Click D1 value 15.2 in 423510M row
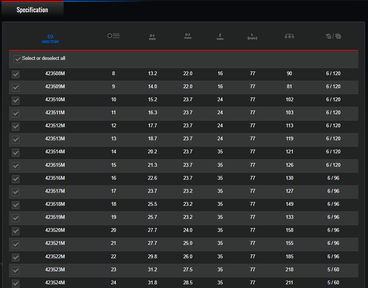The height and width of the screenshot is (288, 368). 152,99
